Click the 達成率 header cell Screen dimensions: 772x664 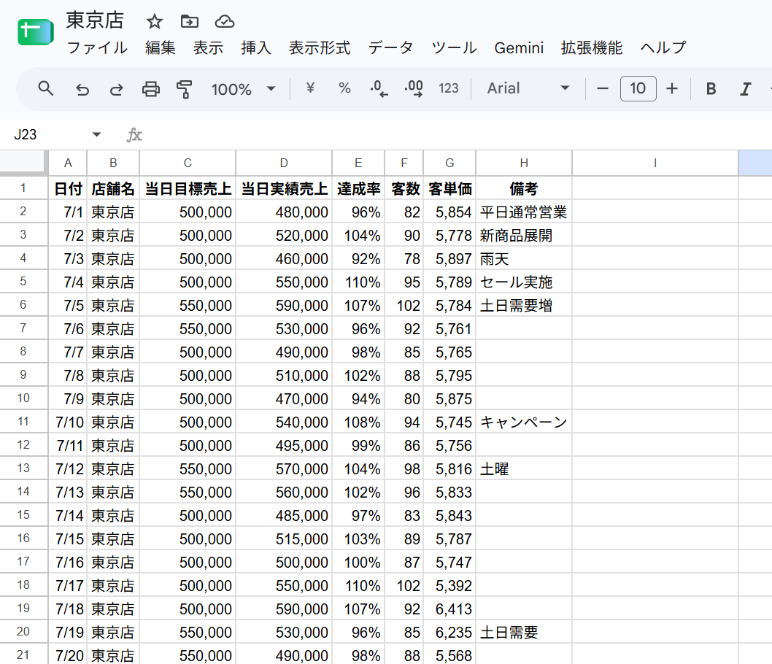coord(358,188)
